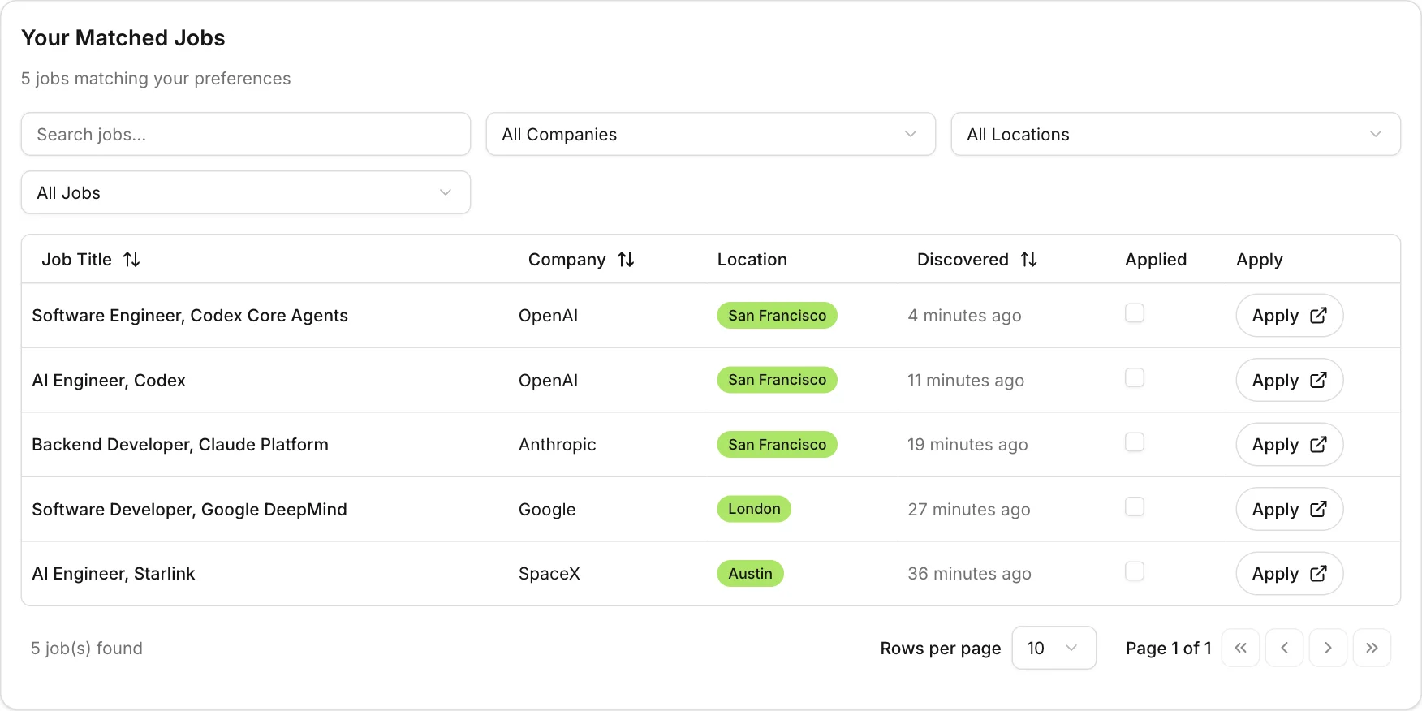The height and width of the screenshot is (711, 1422).
Task: Expand the All Locations dropdown
Action: pos(1175,134)
